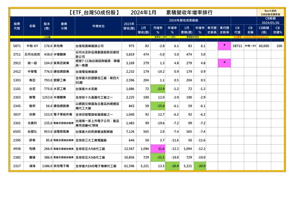Select stock code 4938
The height and width of the screenshot is (208, 294).
click(x=17, y=149)
